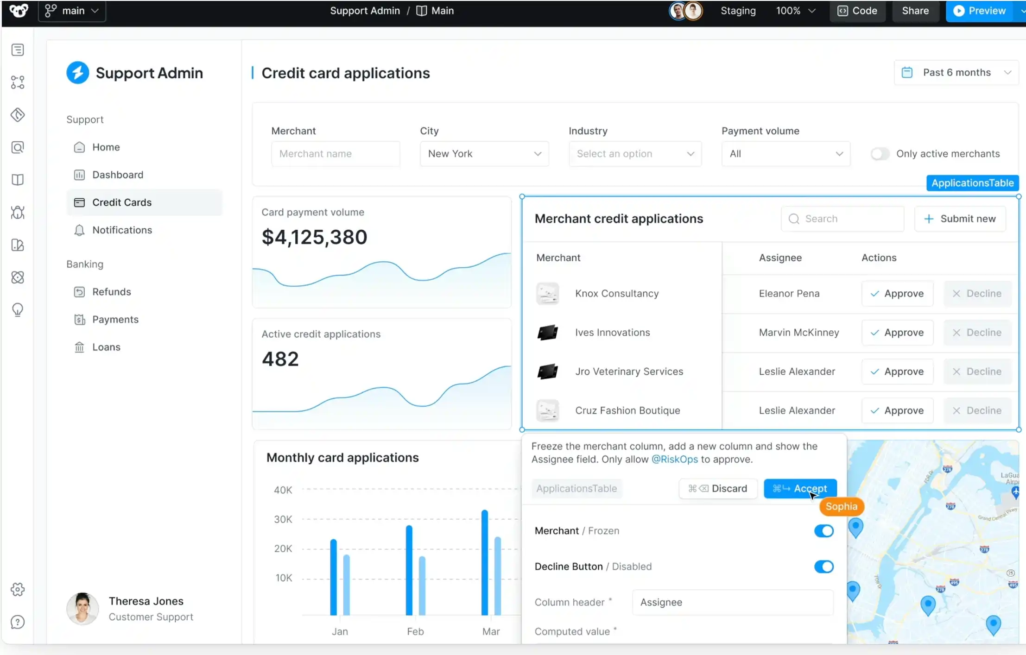
Task: Click the Code button in top bar
Action: (857, 11)
